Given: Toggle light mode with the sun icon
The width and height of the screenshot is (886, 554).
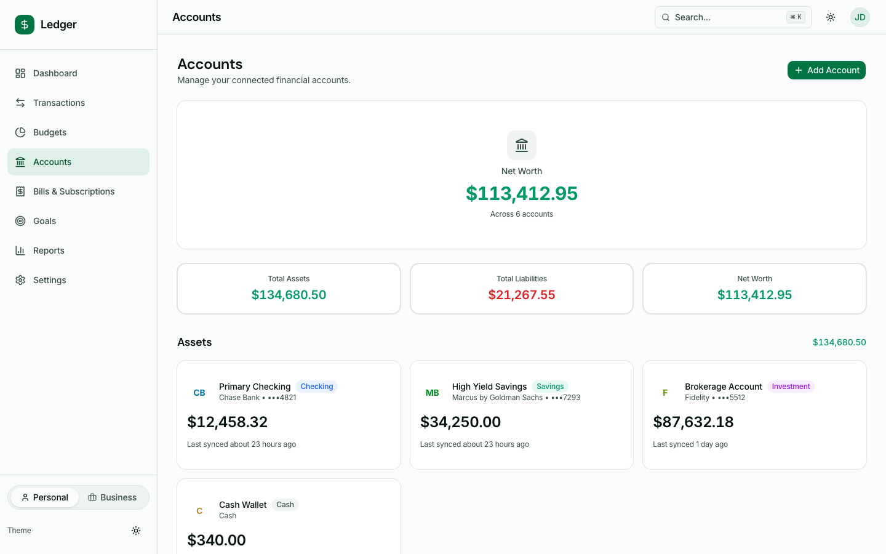Looking at the screenshot, I should point(831,17).
